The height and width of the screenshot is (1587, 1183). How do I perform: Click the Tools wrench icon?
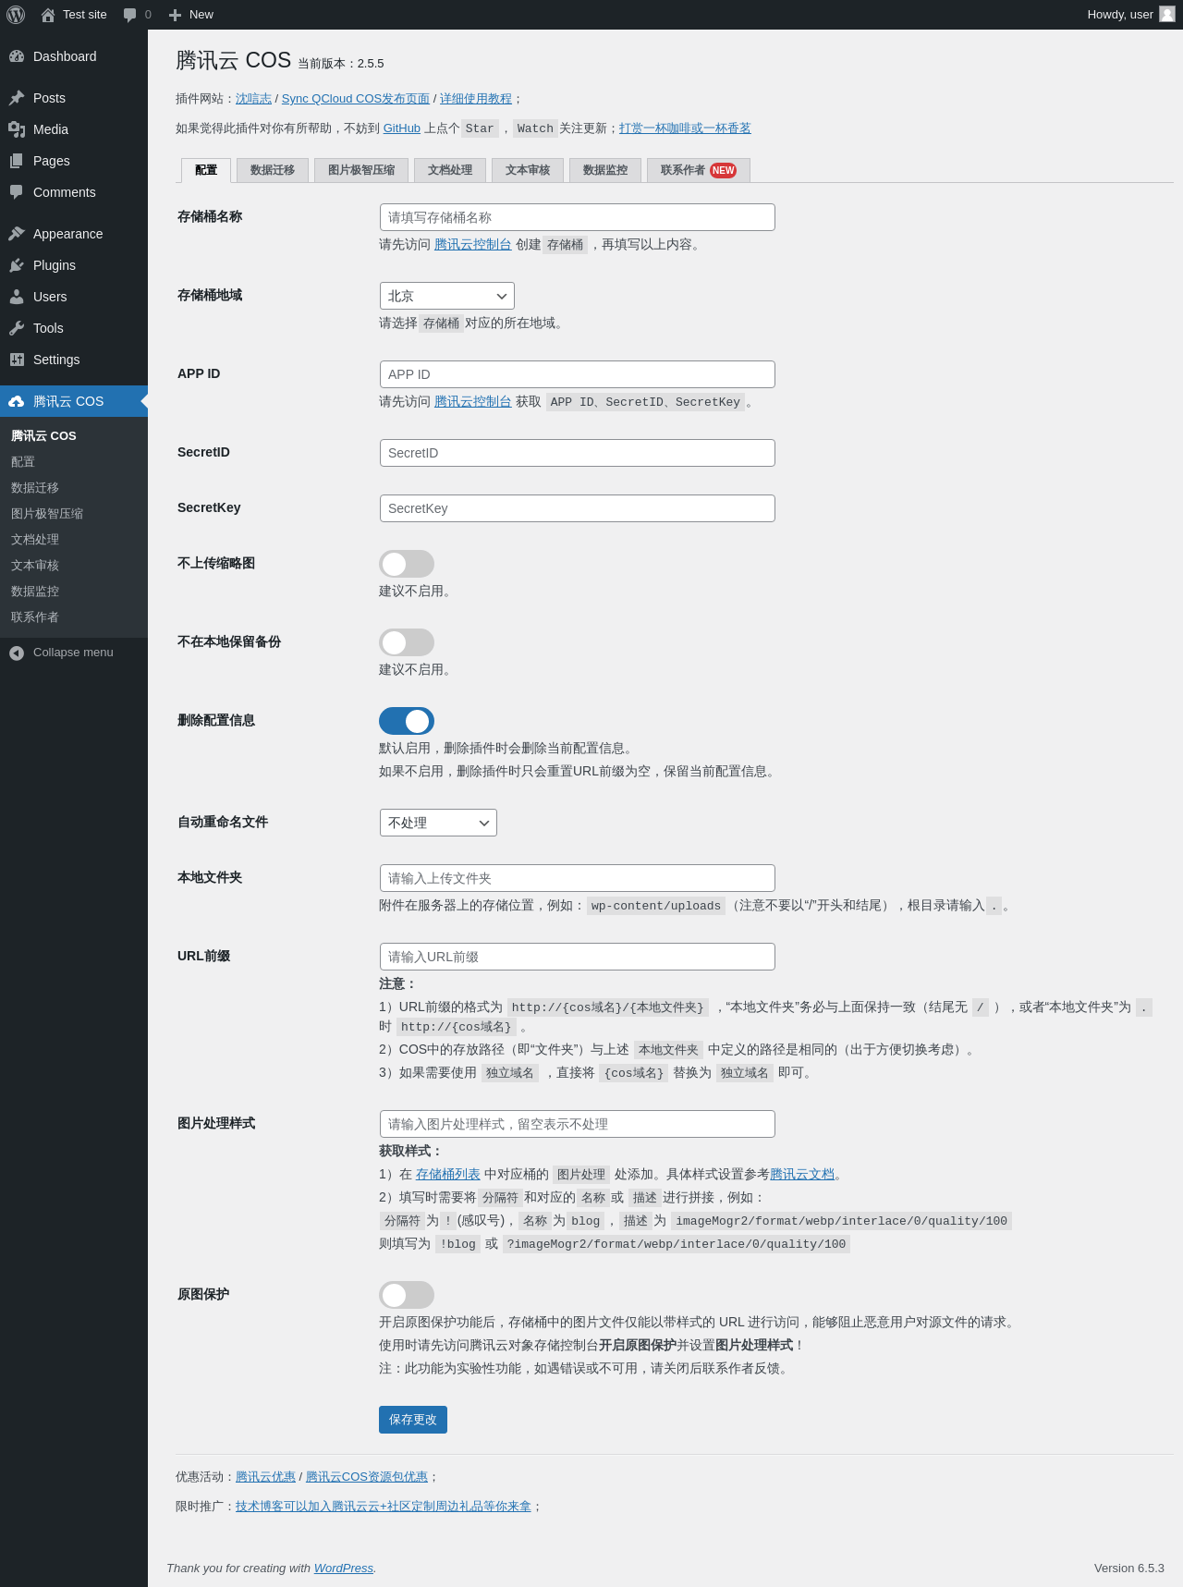click(x=17, y=328)
